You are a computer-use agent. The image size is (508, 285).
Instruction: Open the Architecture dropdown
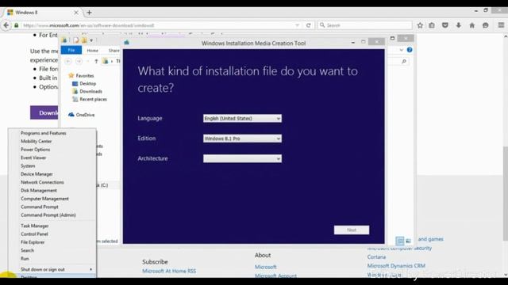(x=242, y=158)
